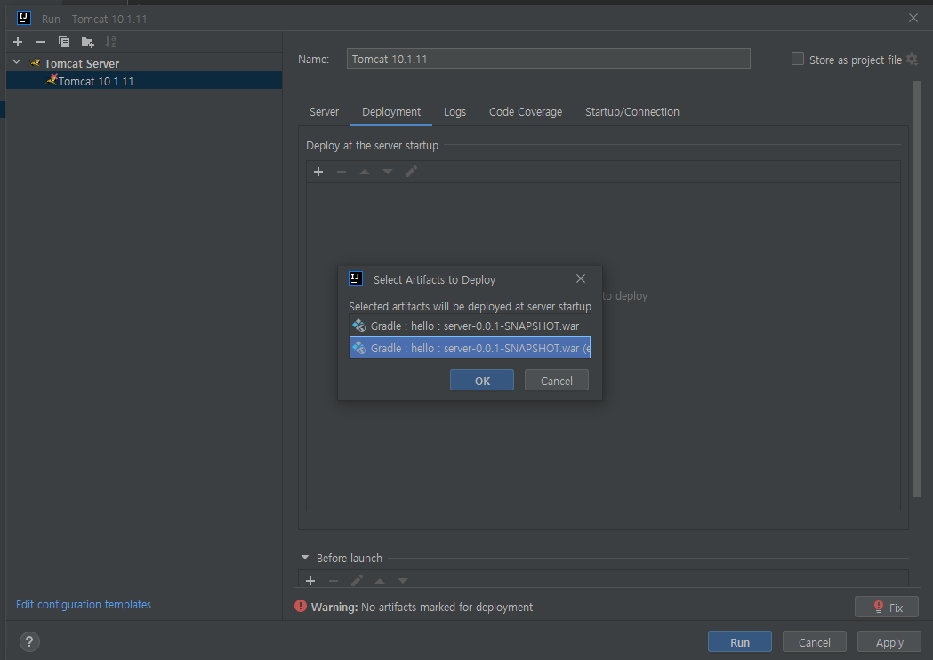Image resolution: width=933 pixels, height=660 pixels.
Task: Enable Store as project file checkbox
Action: point(797,59)
